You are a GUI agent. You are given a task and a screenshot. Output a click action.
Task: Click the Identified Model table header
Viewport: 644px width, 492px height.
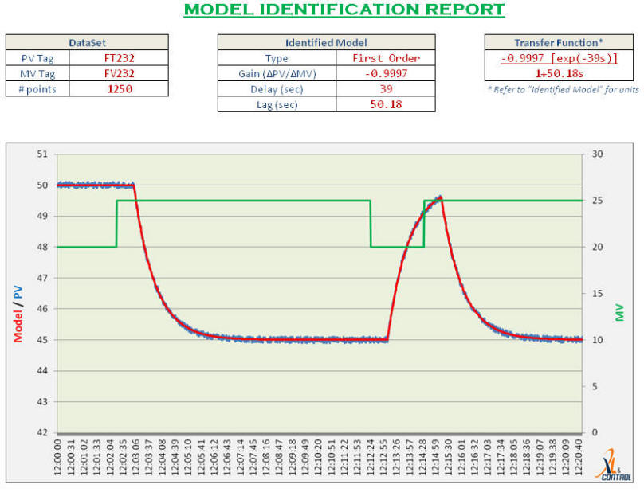click(327, 42)
